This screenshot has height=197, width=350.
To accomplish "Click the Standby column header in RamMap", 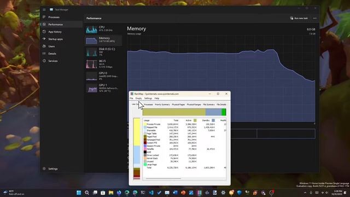I will 206,120.
